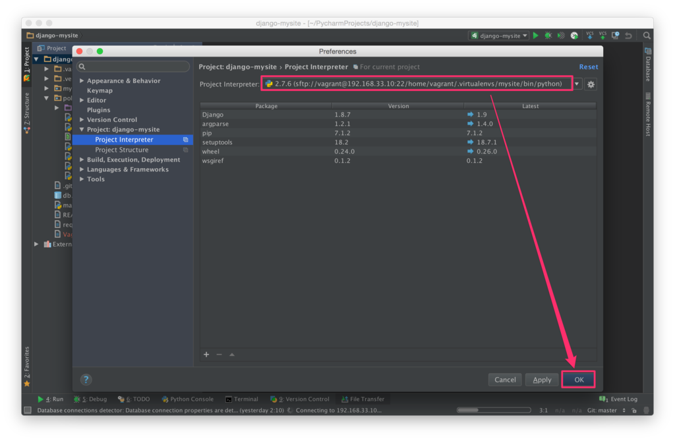Select Project Interpreter in preferences tree
Screen dimensions: 675x441
[x=132, y=140]
